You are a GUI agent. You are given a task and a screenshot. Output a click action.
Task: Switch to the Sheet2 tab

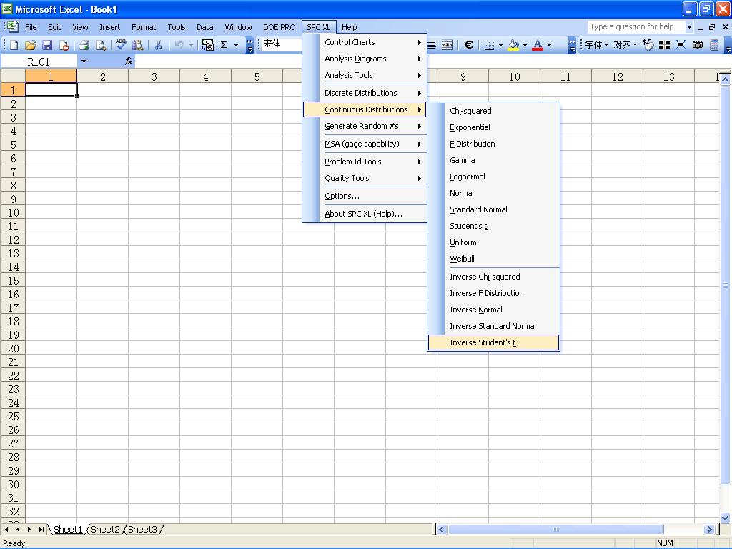pos(105,530)
